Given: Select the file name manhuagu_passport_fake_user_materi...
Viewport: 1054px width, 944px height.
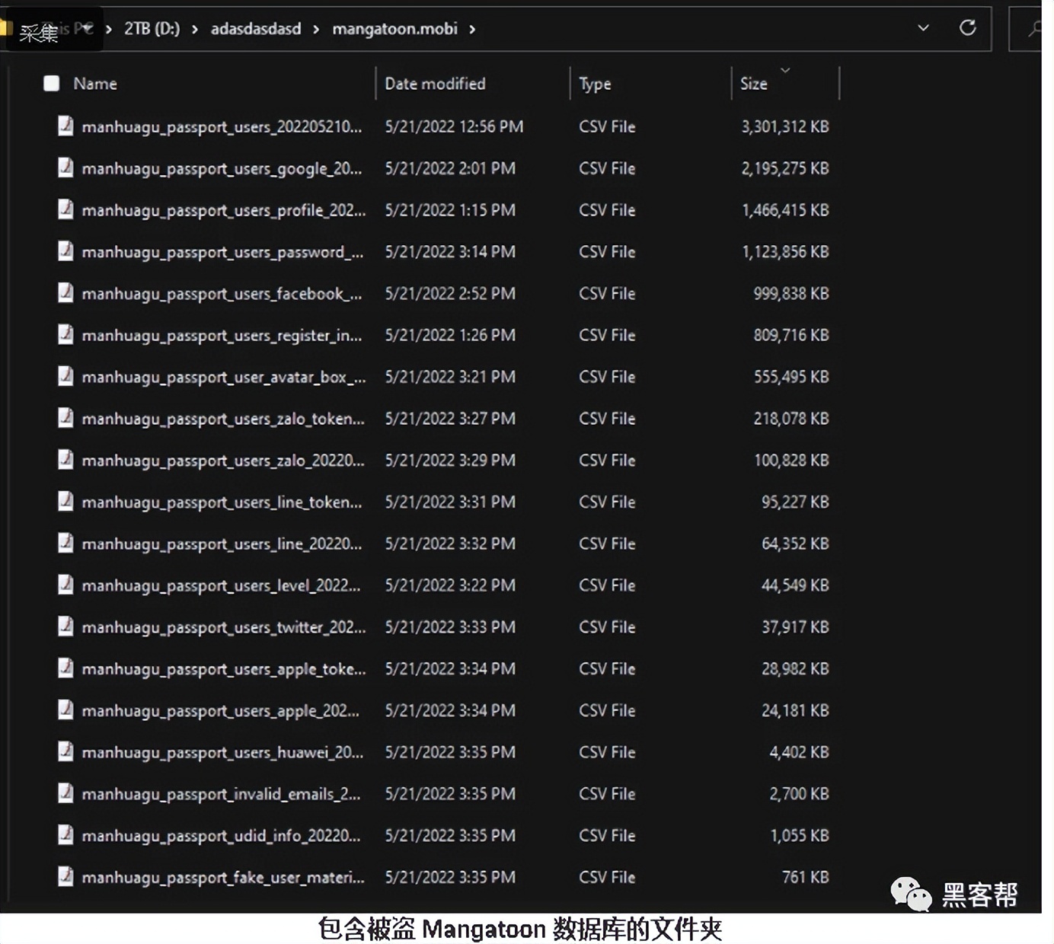Looking at the screenshot, I should [x=223, y=878].
